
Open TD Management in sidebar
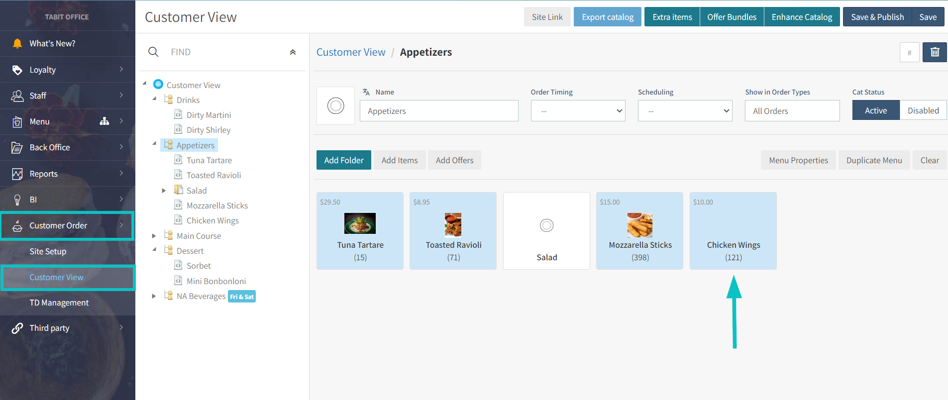[59, 302]
